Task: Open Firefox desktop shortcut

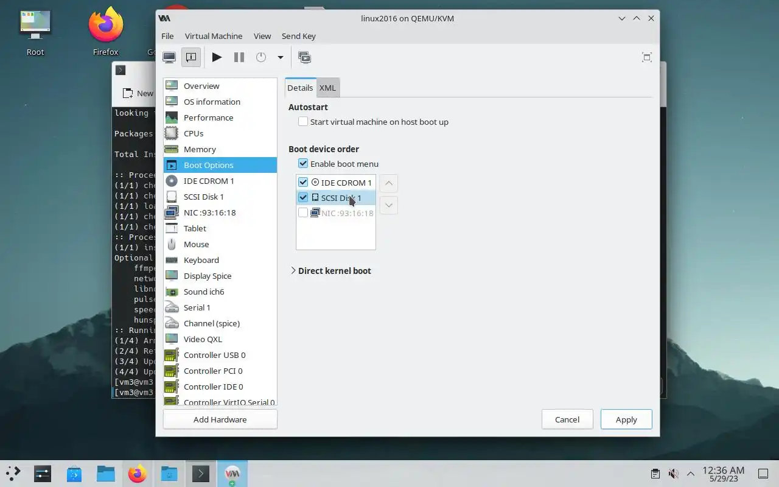Action: click(x=105, y=32)
